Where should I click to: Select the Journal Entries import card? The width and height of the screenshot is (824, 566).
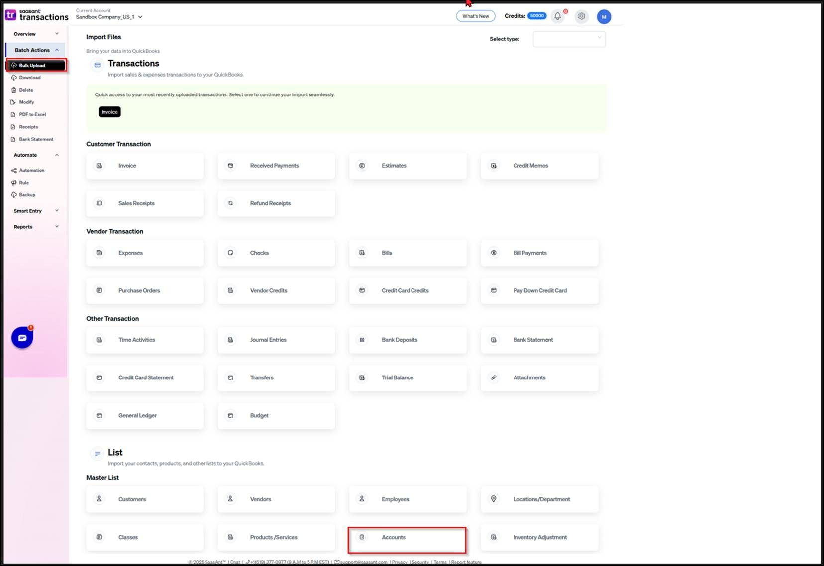276,340
